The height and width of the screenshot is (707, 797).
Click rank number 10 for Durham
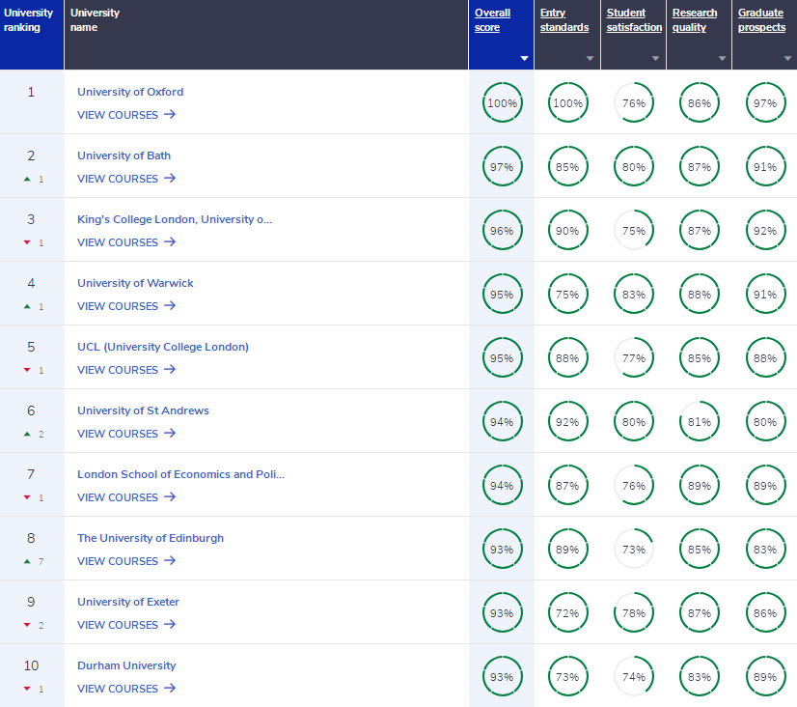coord(31,665)
